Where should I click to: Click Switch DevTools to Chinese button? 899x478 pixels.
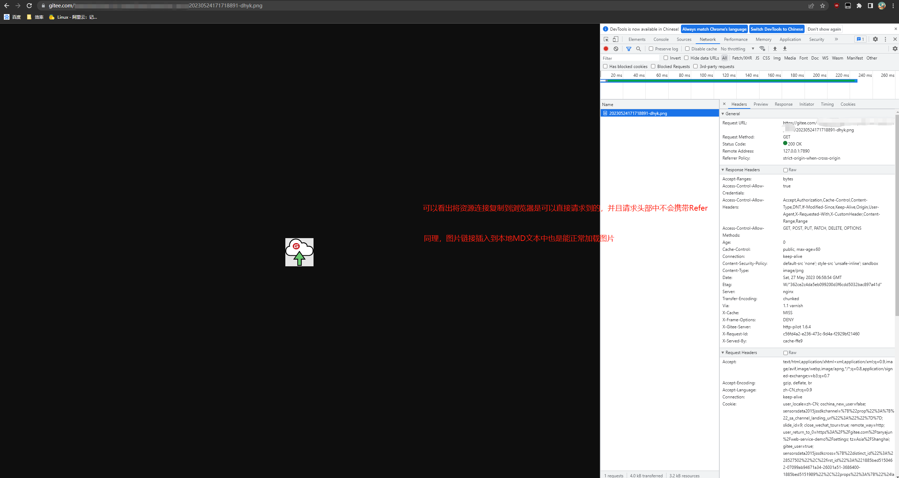click(777, 29)
